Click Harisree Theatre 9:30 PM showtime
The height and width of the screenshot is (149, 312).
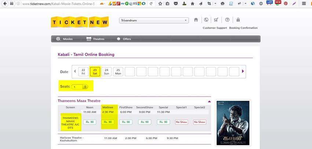173,138
